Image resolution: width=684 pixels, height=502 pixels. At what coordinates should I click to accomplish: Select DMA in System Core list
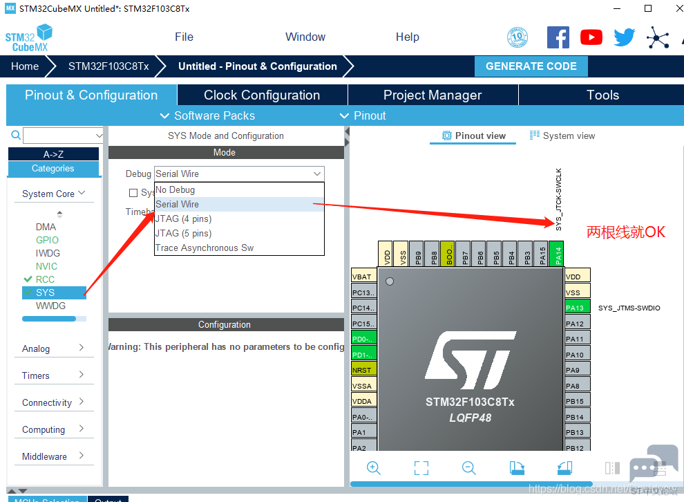(x=46, y=227)
